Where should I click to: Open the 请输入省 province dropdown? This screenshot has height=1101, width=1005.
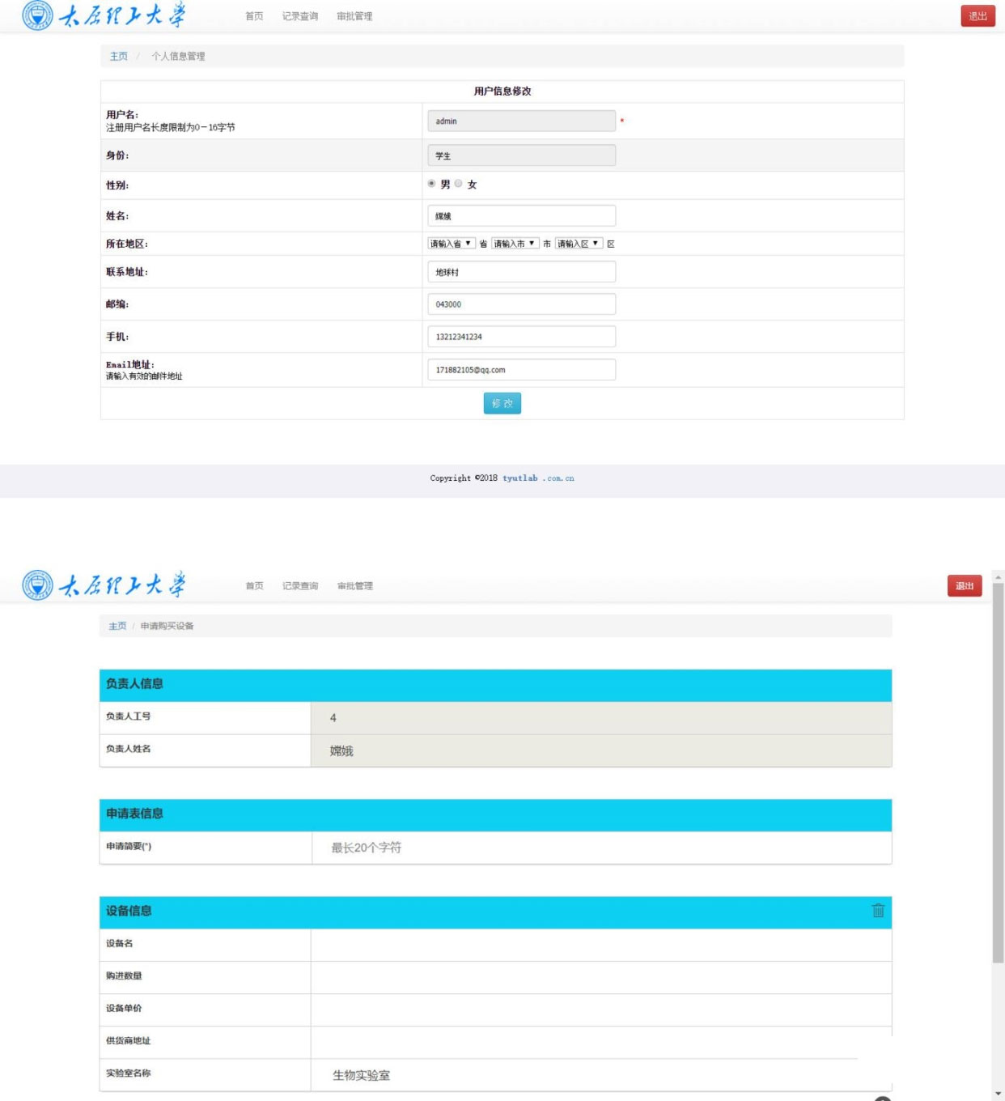(x=451, y=244)
